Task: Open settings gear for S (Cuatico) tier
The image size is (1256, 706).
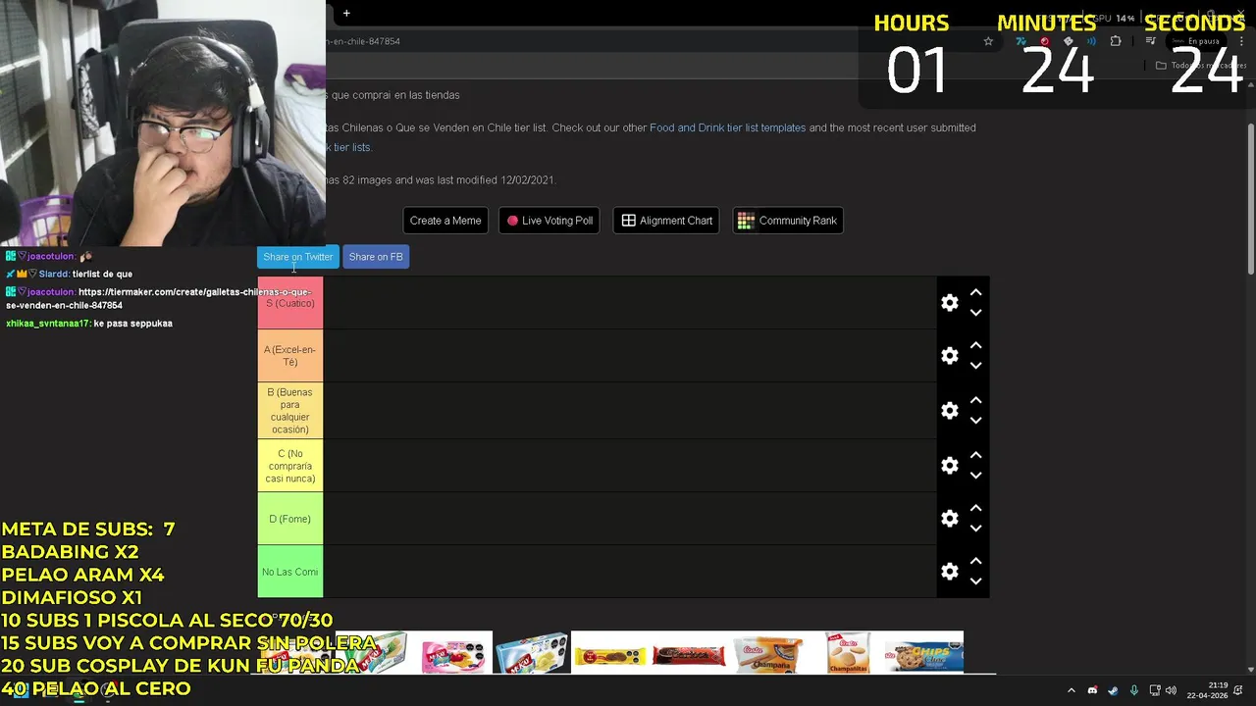Action: [949, 303]
